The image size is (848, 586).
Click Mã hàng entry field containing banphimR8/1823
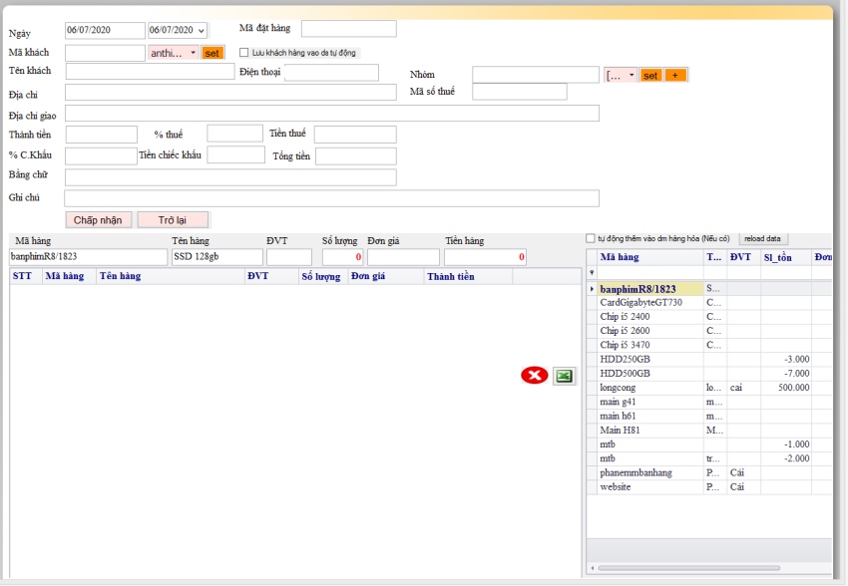pyautogui.click(x=88, y=257)
